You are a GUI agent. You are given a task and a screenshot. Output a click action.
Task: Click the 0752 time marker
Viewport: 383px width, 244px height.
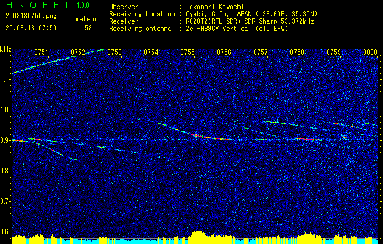[x=78, y=52]
